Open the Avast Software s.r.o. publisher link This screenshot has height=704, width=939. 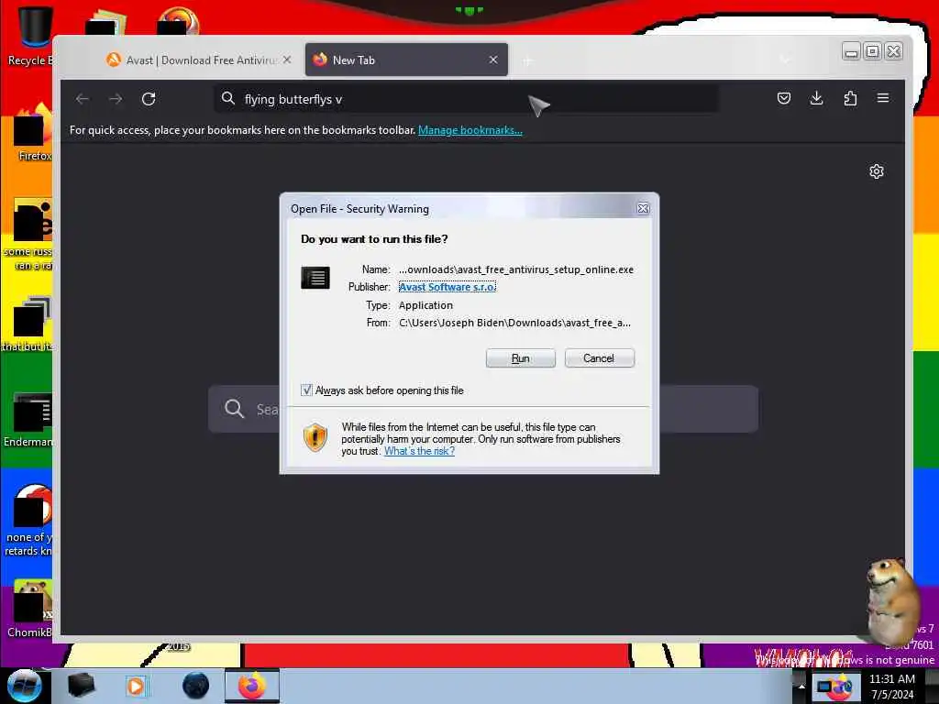[447, 287]
